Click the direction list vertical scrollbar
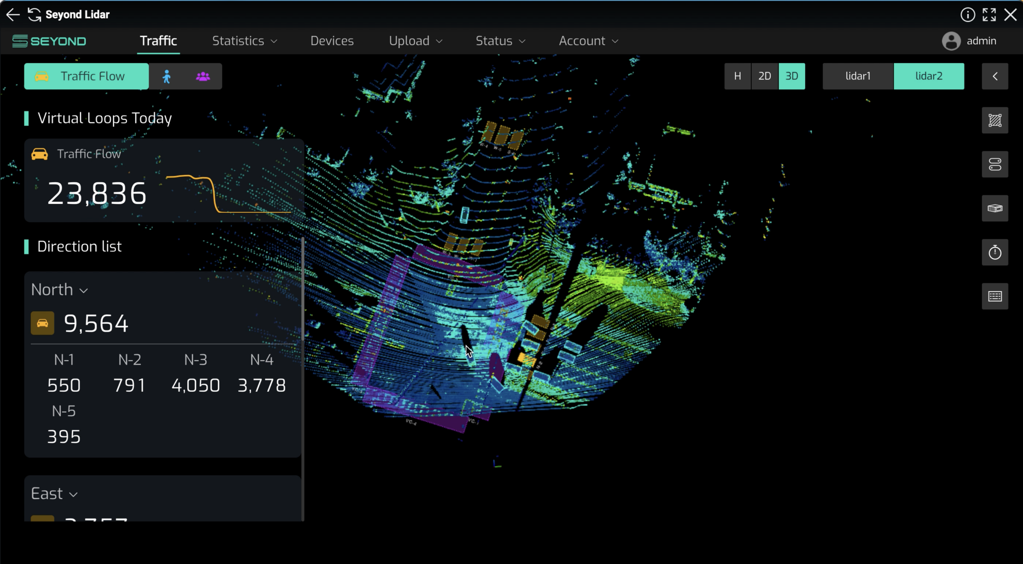 [x=303, y=290]
